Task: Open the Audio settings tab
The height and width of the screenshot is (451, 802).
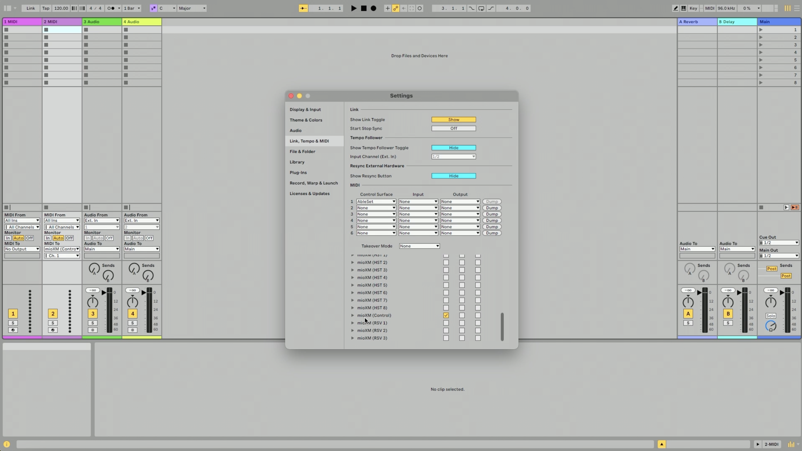Action: (x=295, y=131)
